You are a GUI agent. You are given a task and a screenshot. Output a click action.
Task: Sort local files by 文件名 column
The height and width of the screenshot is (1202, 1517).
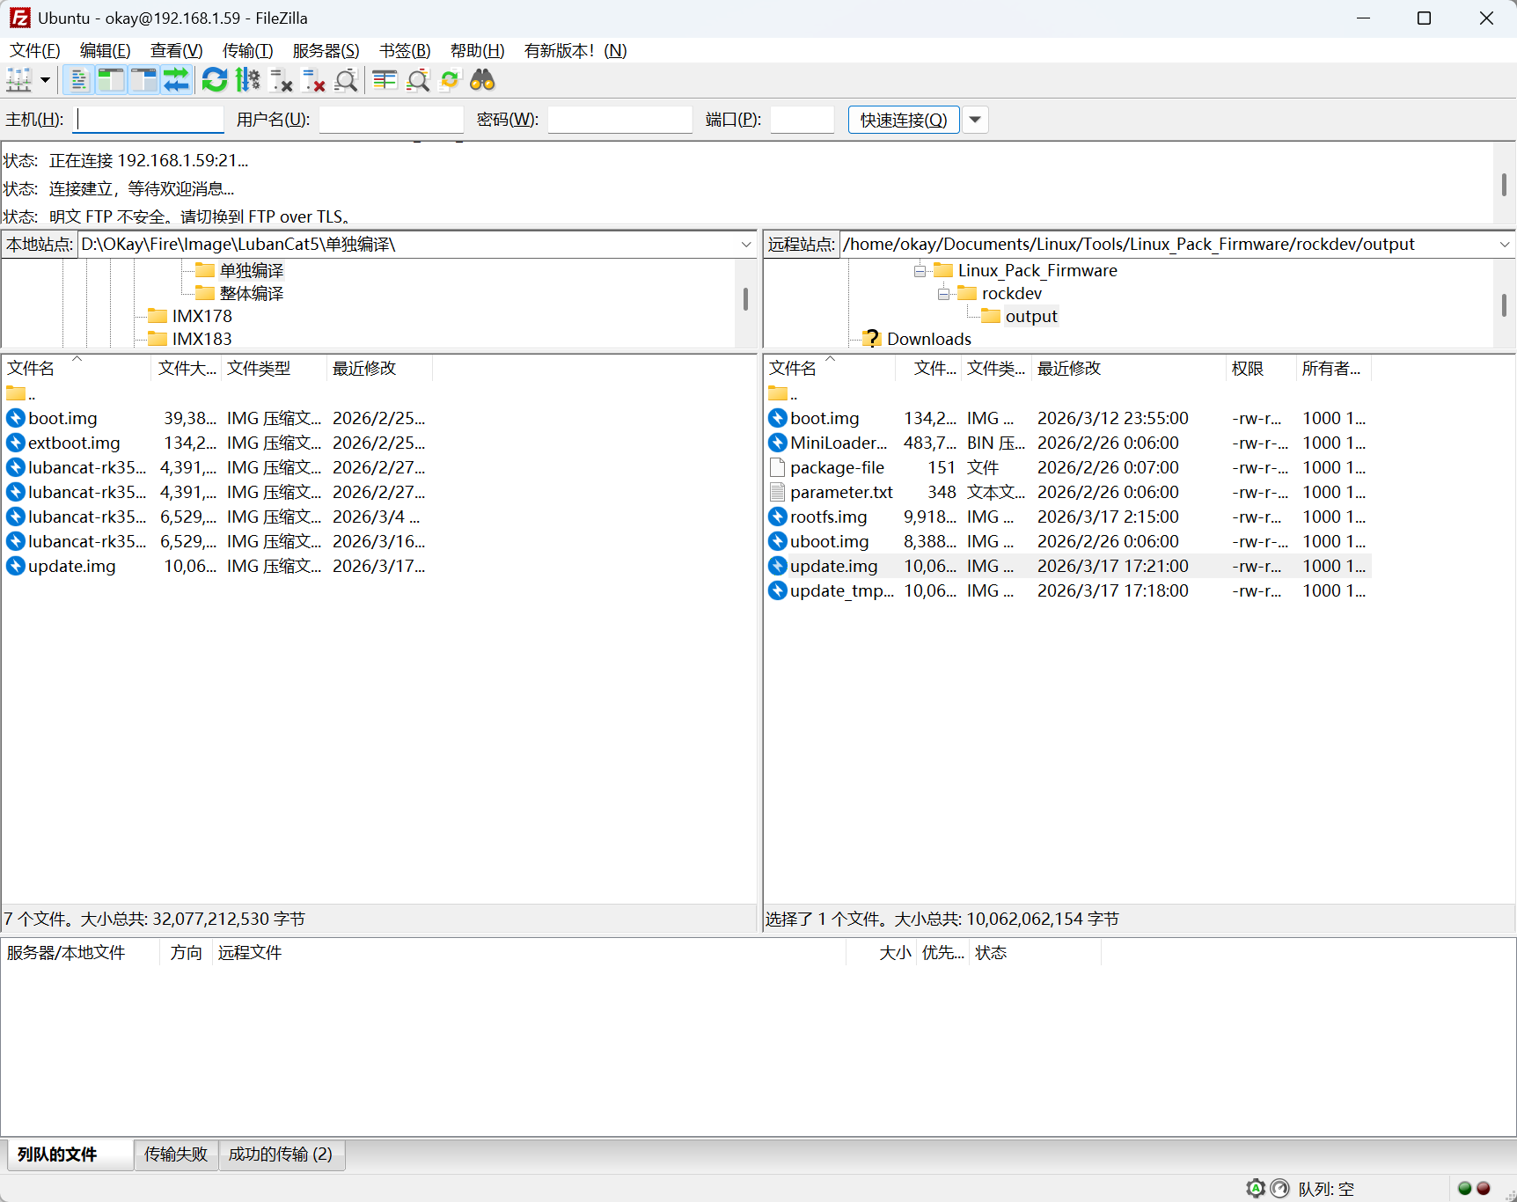tap(77, 369)
